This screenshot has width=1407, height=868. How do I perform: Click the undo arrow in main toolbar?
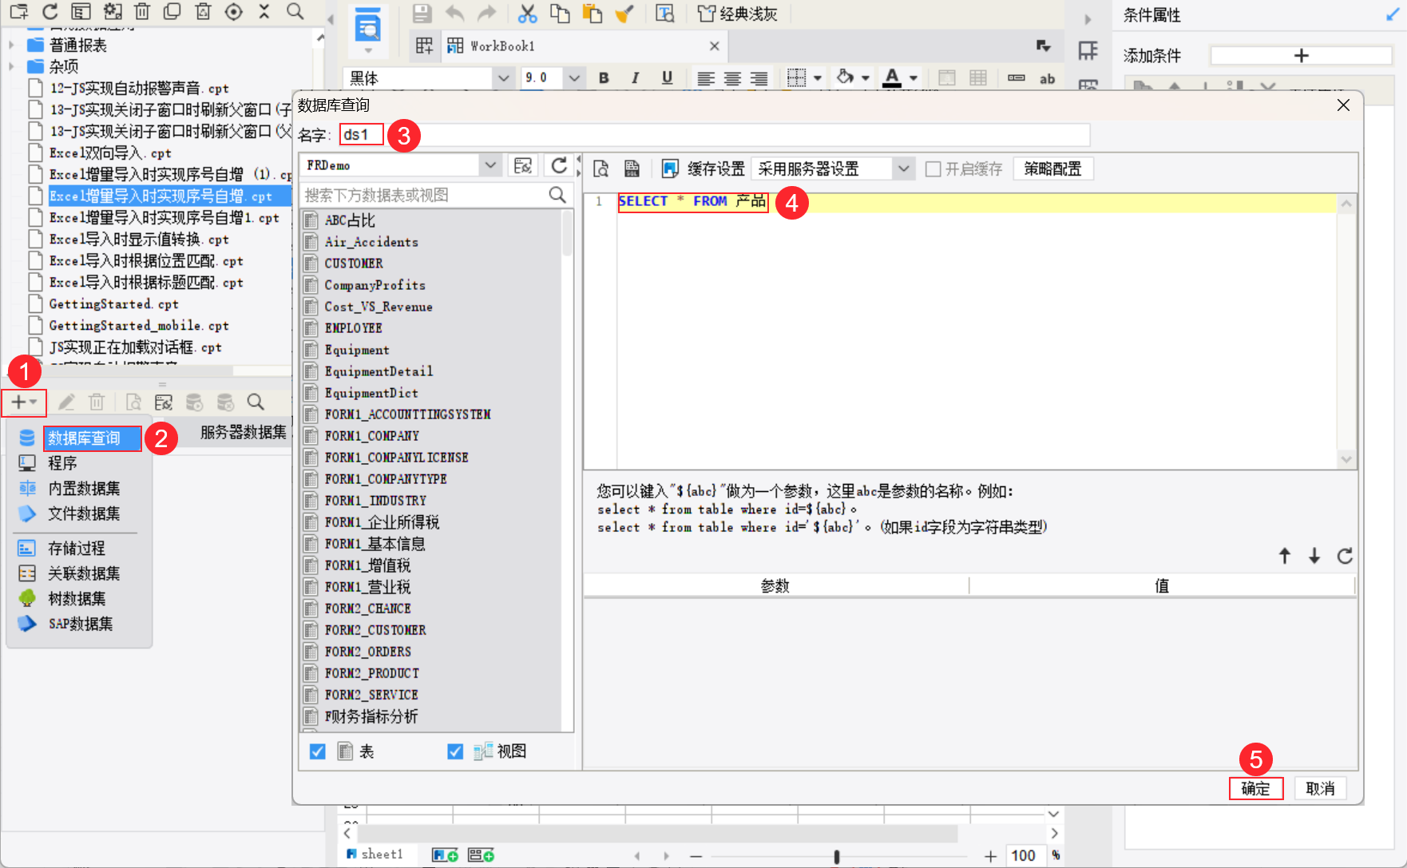point(454,14)
